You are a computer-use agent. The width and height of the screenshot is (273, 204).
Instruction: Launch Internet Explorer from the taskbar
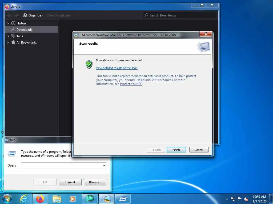point(24,199)
